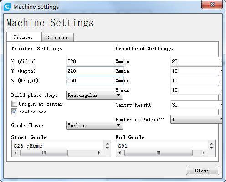This screenshot has width=226, height=182.
Task: Click End Gcode scroll left arrow
Action: click(x=120, y=153)
